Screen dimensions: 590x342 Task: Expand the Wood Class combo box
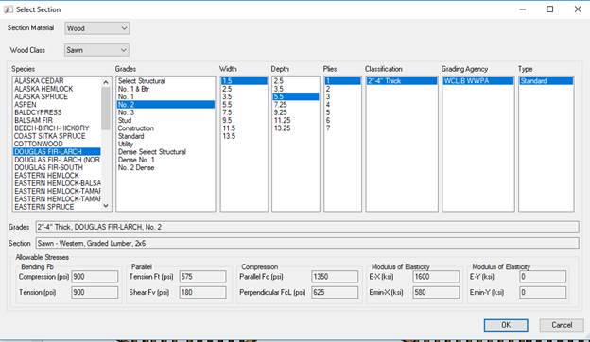96,50
